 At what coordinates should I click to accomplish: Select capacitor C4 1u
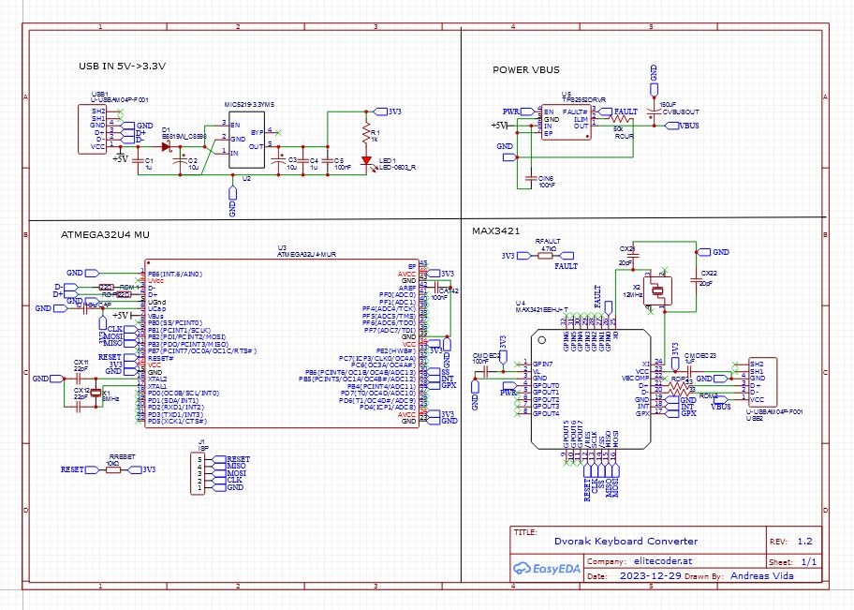click(x=303, y=161)
